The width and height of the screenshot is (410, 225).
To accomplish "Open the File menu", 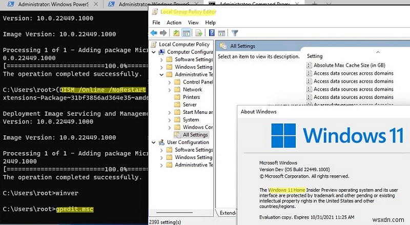I will pos(156,23).
